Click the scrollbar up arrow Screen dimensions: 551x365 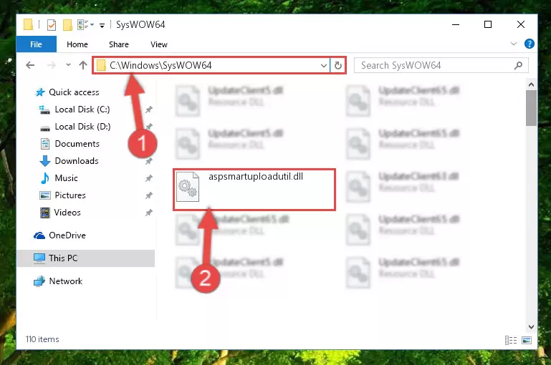click(x=531, y=84)
